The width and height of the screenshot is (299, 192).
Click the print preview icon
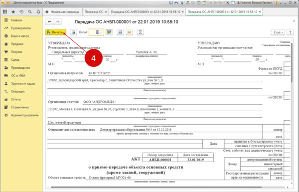tap(73, 32)
